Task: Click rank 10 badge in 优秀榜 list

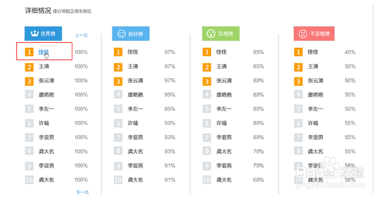Action: coord(29,180)
